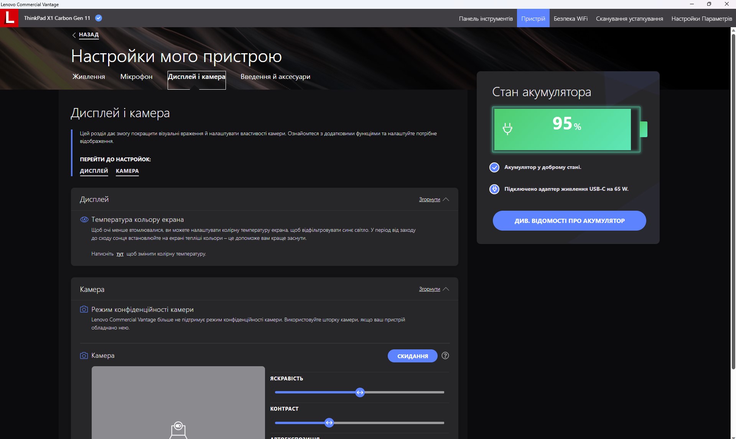Click camera icon beside Режим конфіденційності камери
This screenshot has height=439, width=736.
tap(84, 309)
